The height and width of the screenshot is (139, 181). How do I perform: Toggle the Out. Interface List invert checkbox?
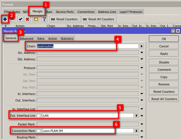click(x=39, y=115)
